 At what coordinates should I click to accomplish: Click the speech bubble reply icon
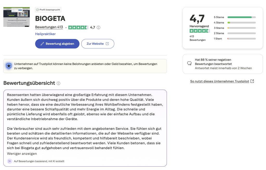click(x=189, y=63)
